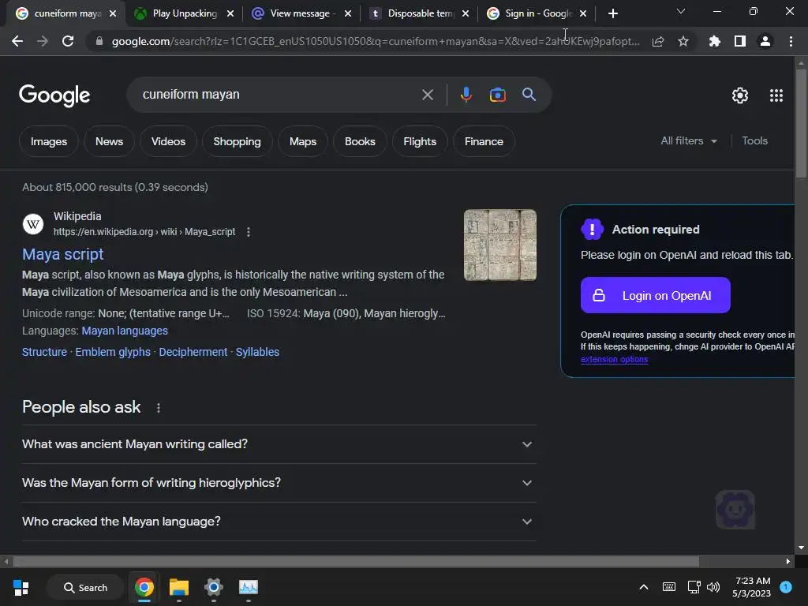This screenshot has width=808, height=606.
Task: Open File Explorer from taskbar
Action: coord(179,587)
